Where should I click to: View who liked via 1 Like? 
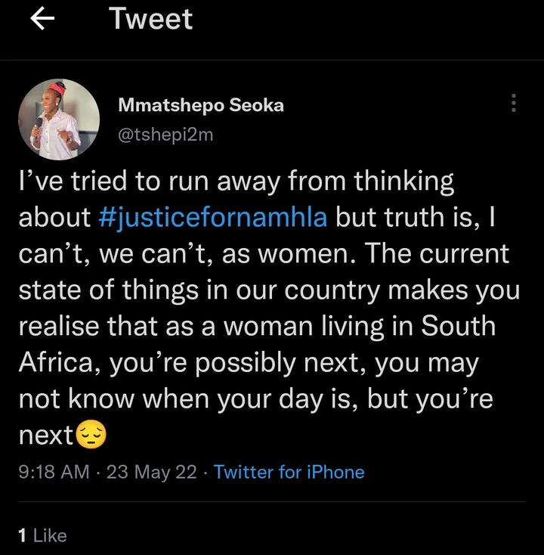tap(42, 535)
